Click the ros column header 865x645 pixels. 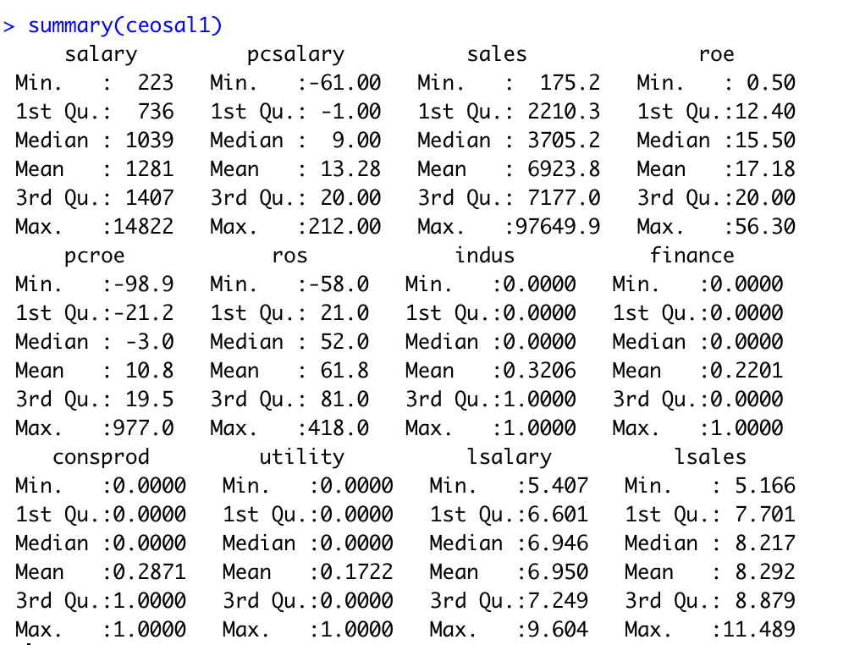click(288, 255)
